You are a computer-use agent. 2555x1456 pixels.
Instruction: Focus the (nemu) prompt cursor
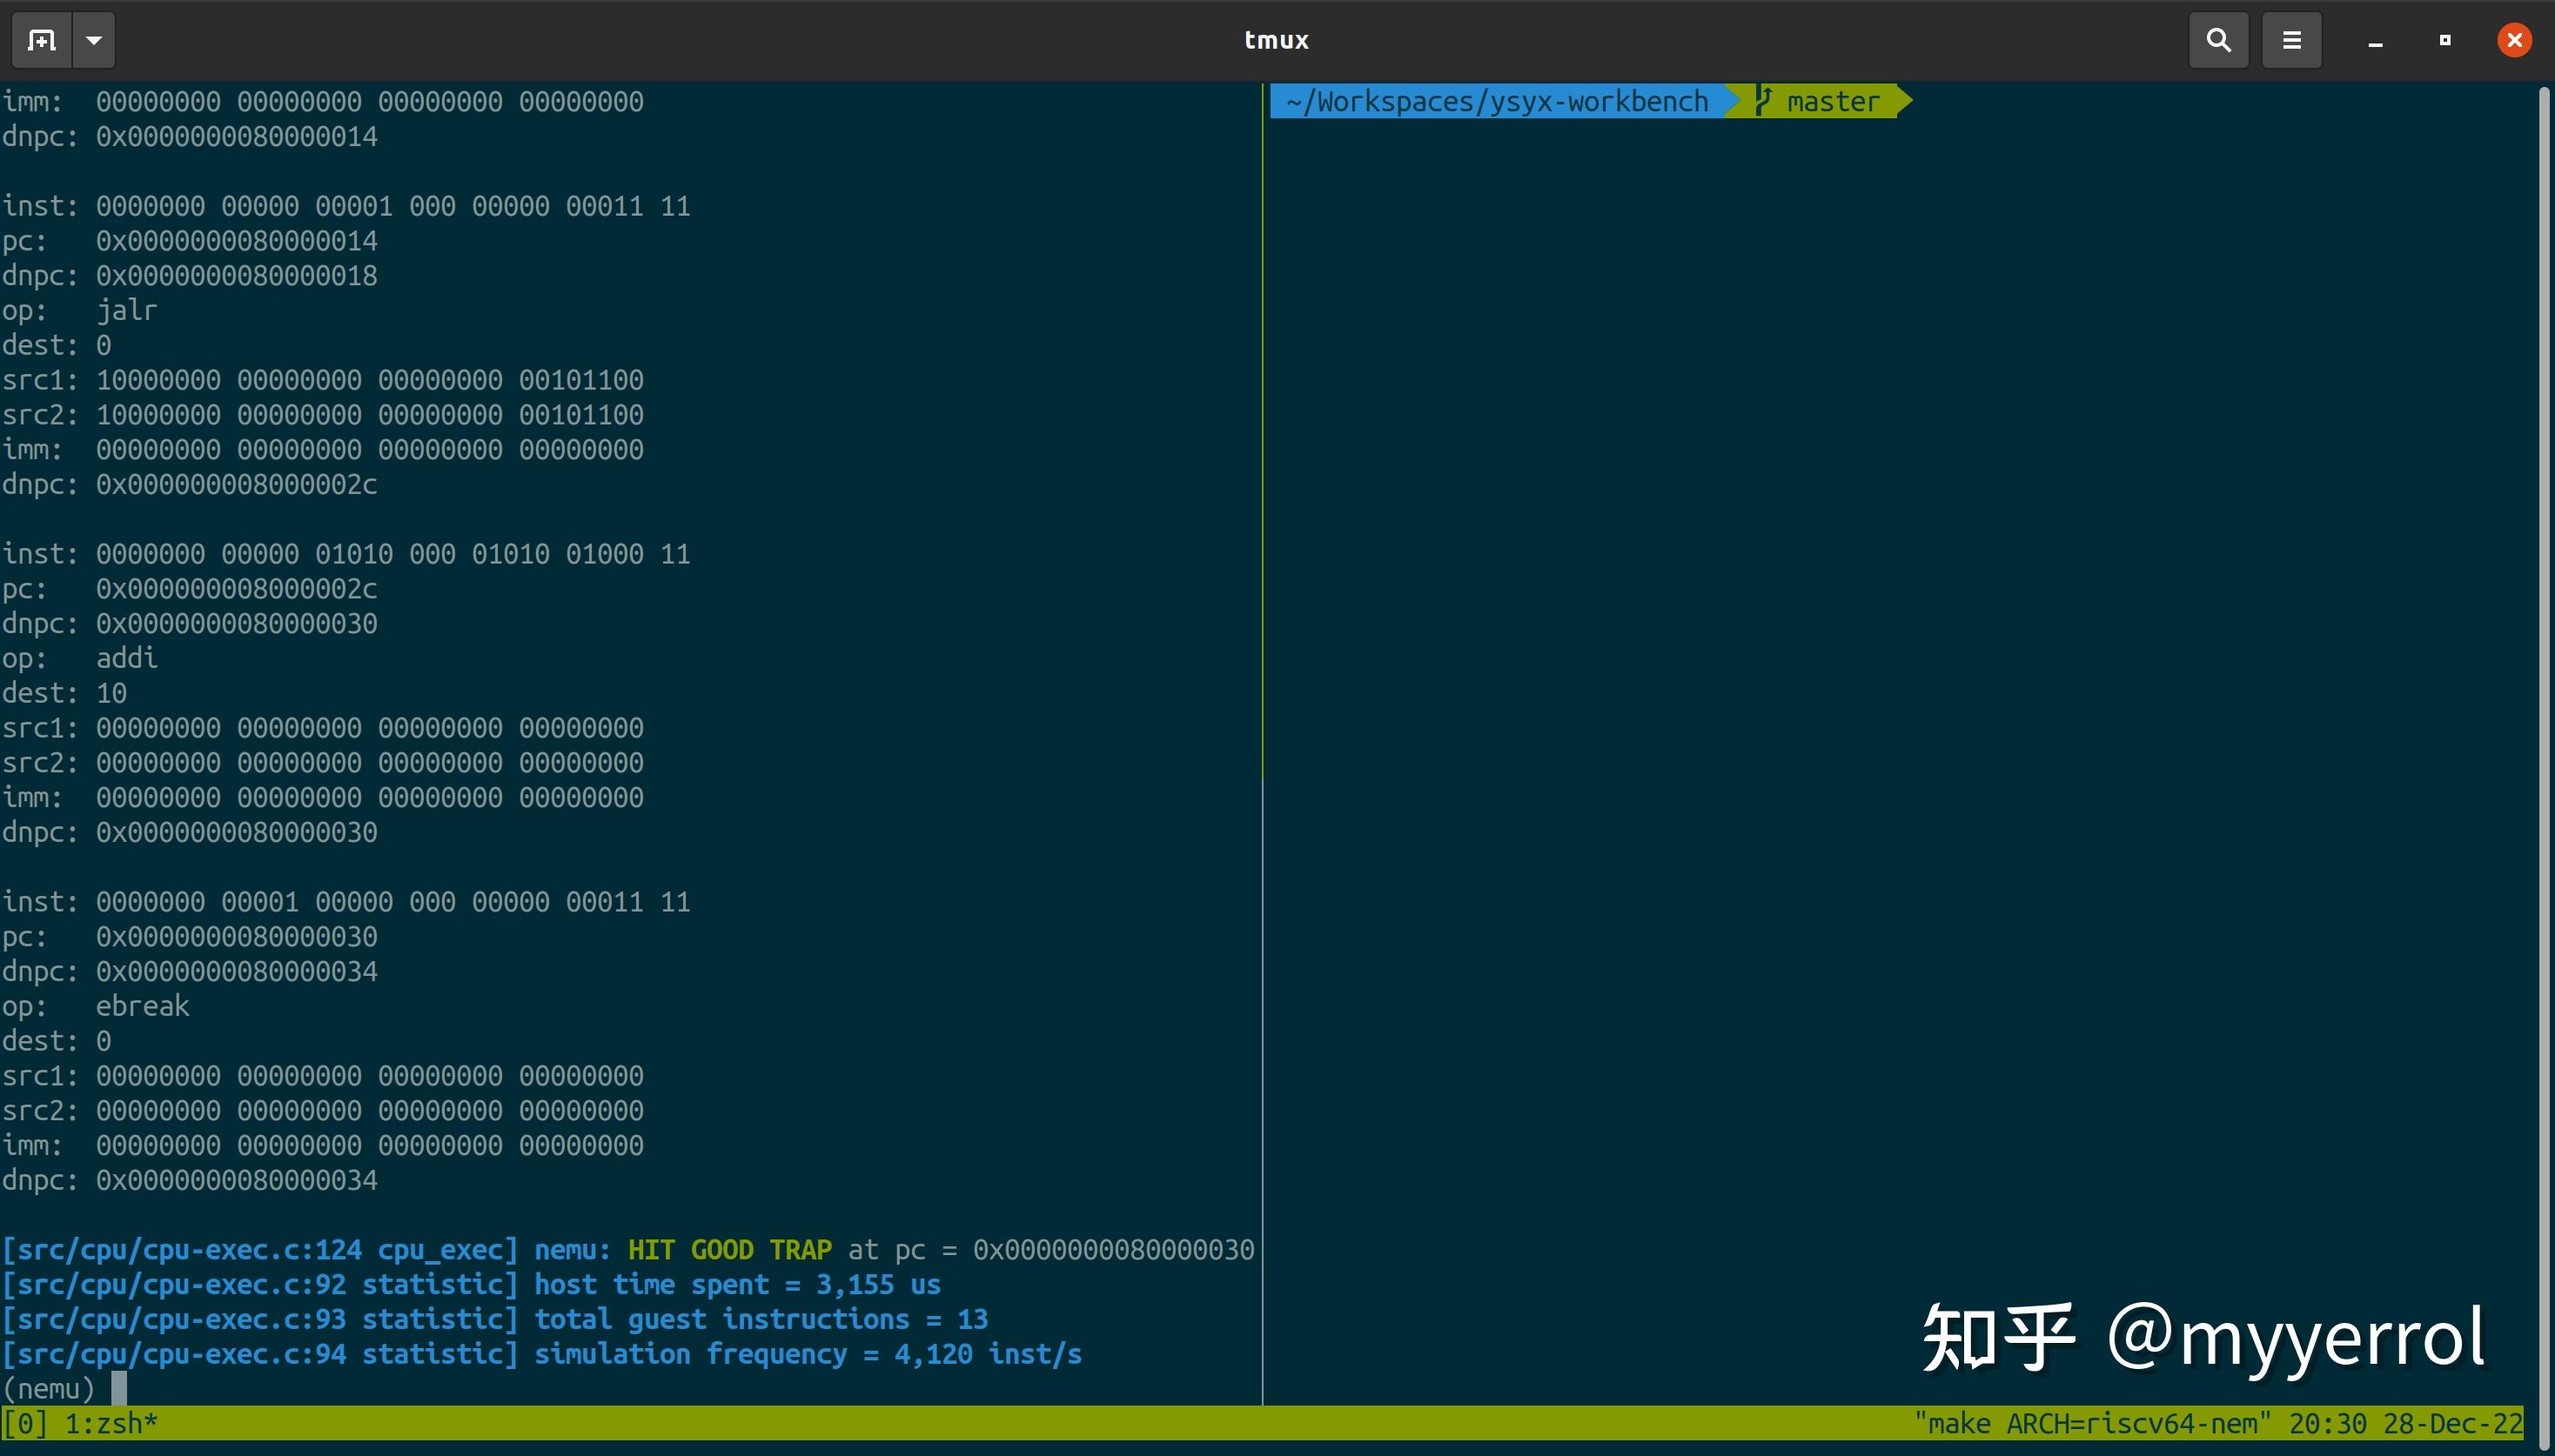[118, 1388]
